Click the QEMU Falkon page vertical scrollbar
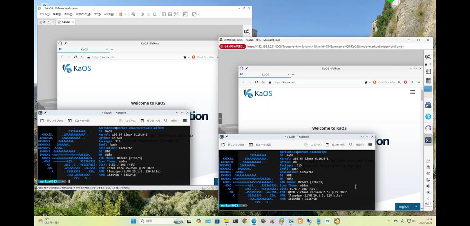This screenshot has width=470, height=226. [422, 95]
